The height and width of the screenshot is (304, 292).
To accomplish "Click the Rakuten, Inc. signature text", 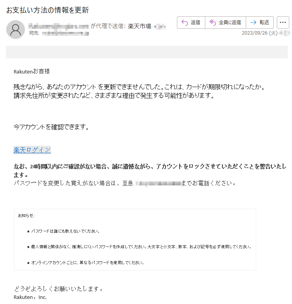I will 30,297.
